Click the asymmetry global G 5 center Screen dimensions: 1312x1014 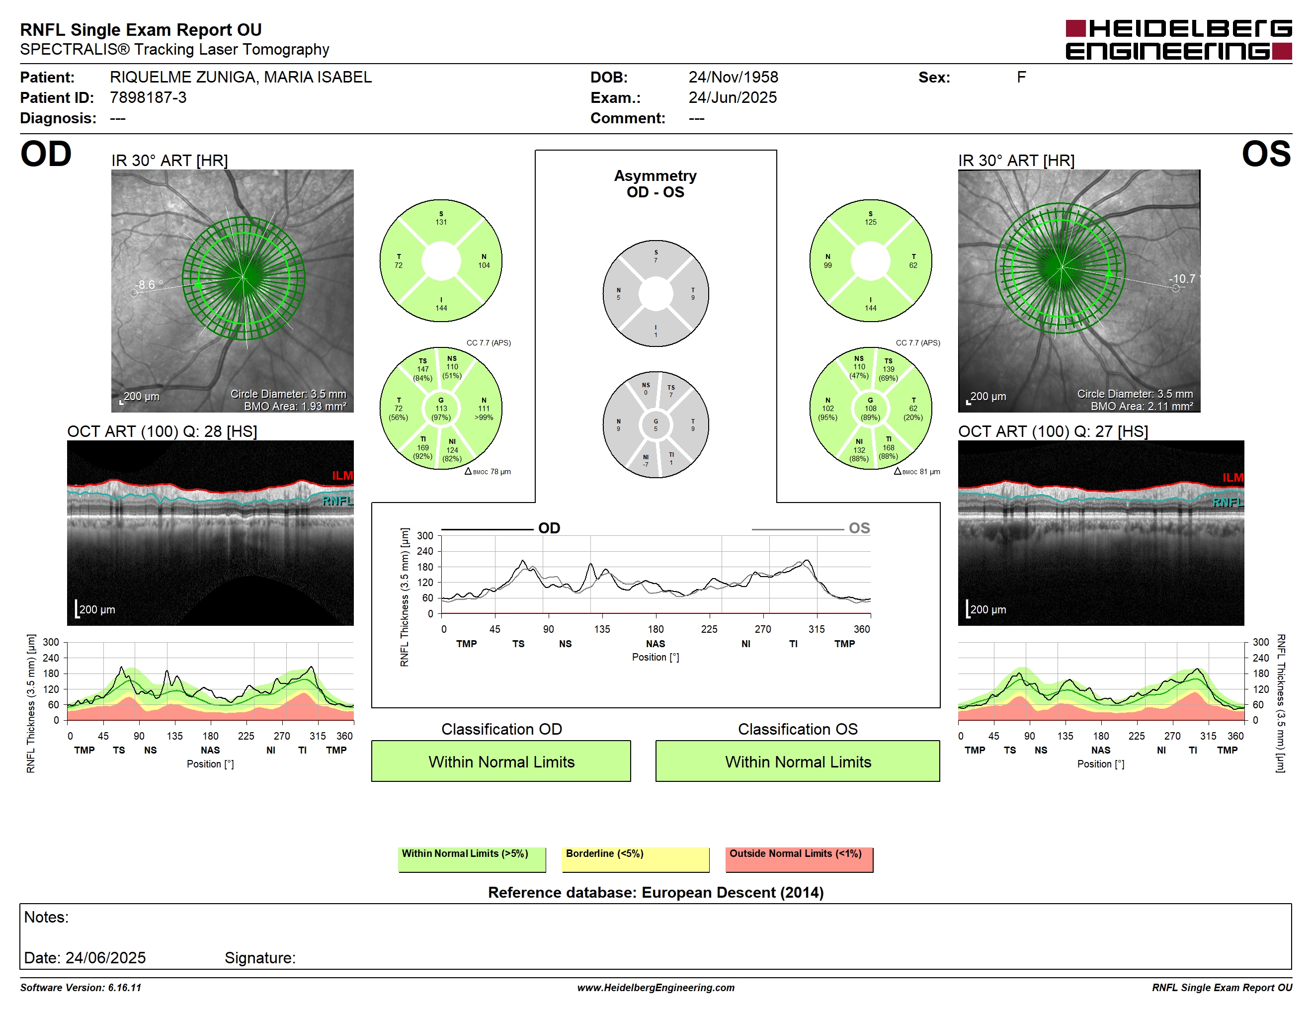point(656,424)
